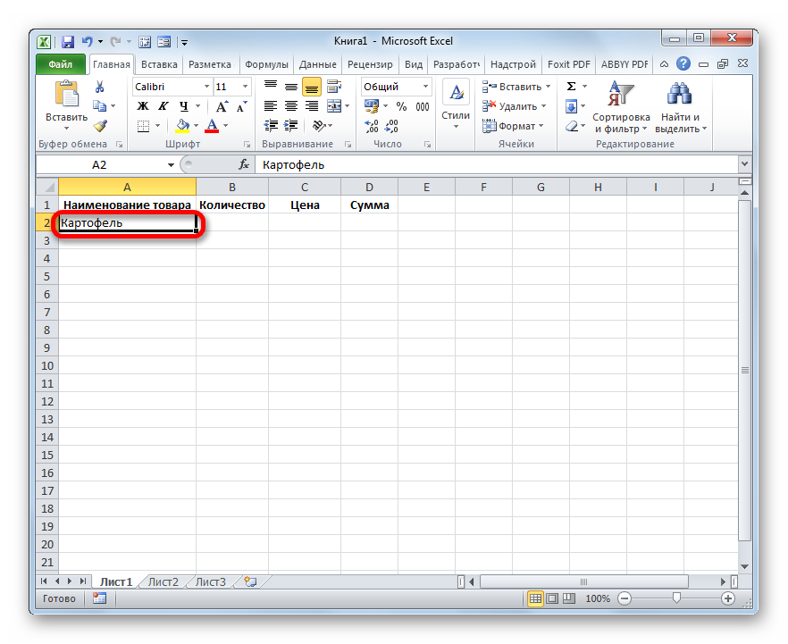Toggle italic formatting (К)

[x=159, y=106]
